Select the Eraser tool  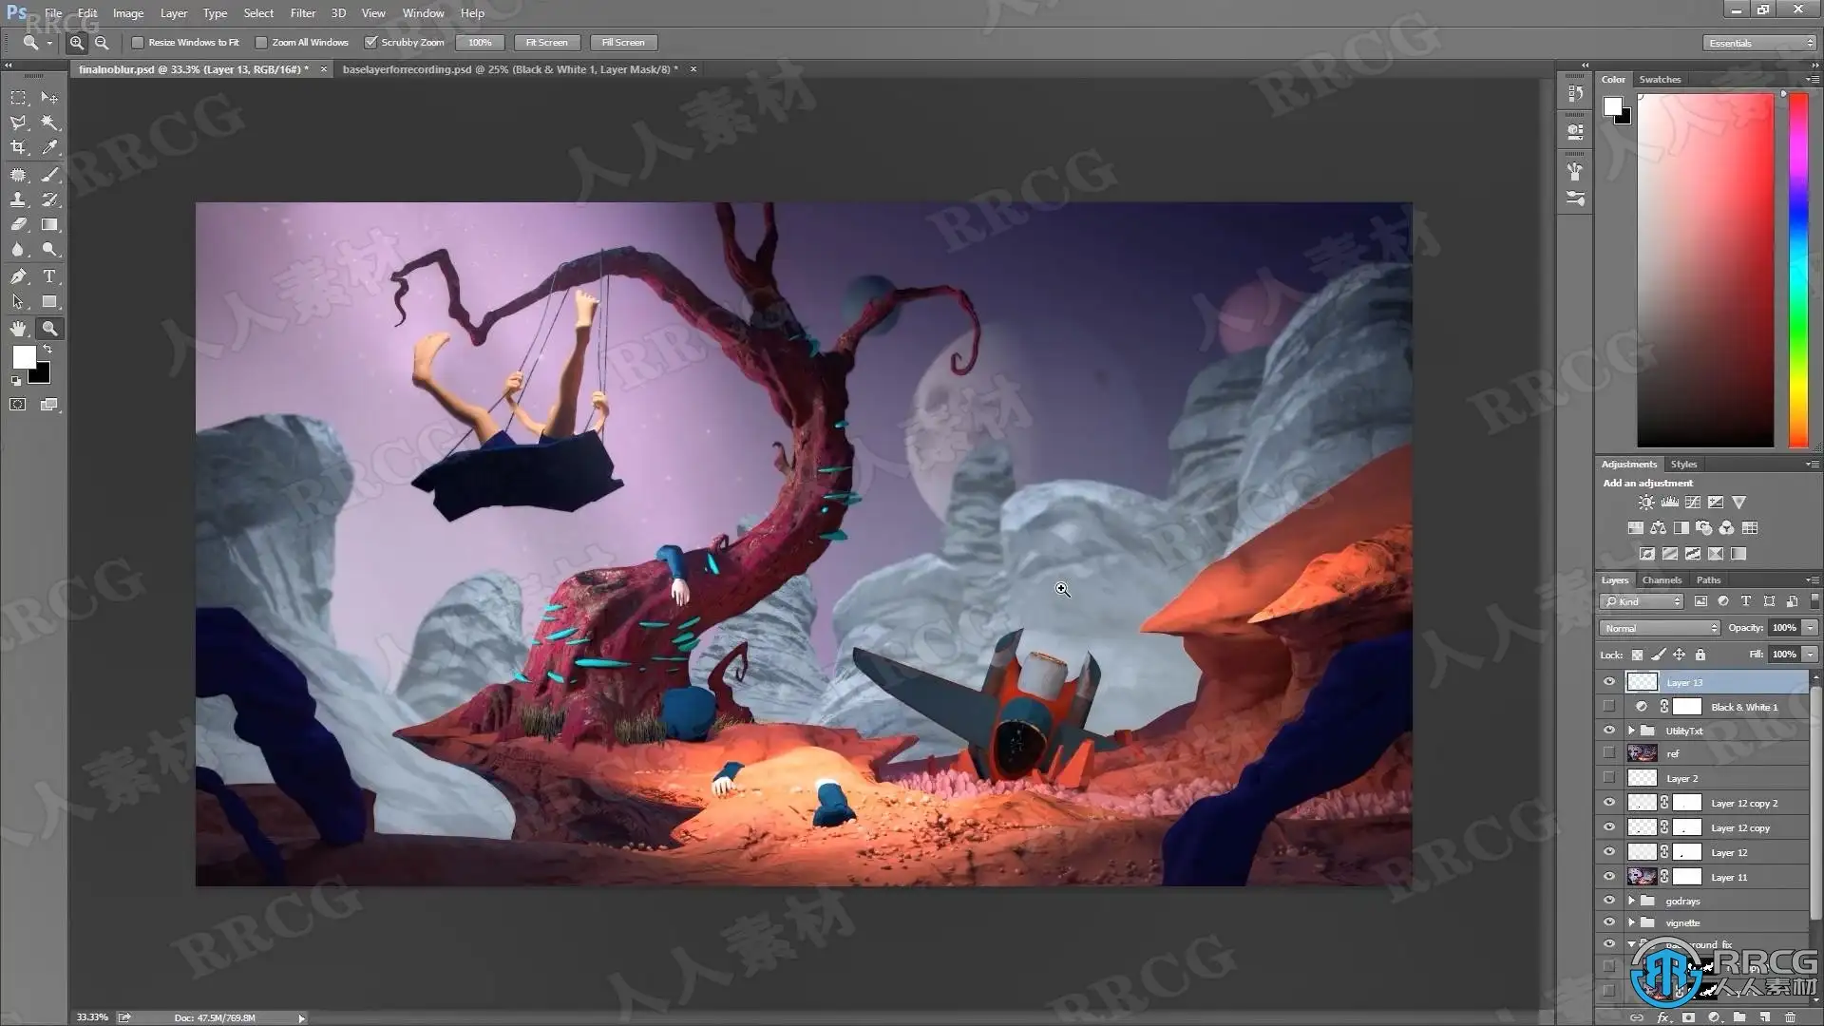click(18, 225)
